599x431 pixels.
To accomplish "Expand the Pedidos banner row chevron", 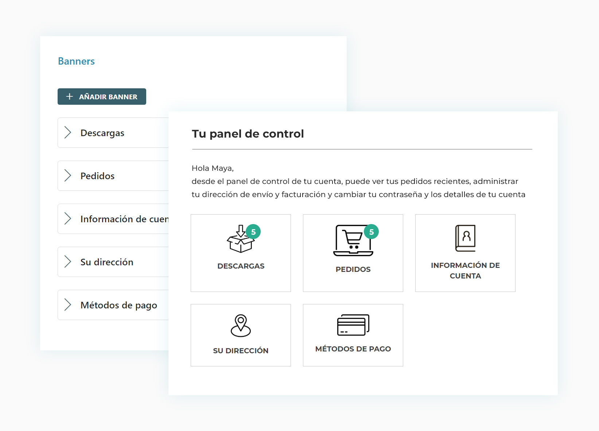I will point(68,176).
